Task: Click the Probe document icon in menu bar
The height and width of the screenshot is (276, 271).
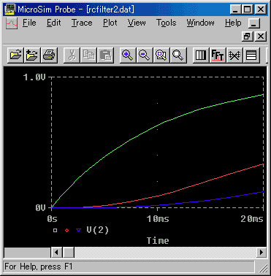Action: [x=12, y=23]
